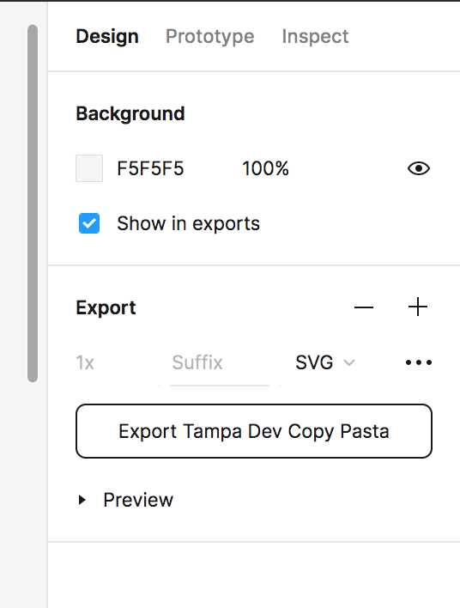The width and height of the screenshot is (460, 608).
Task: Open the F5F5F5 background color swatch
Action: point(89,168)
